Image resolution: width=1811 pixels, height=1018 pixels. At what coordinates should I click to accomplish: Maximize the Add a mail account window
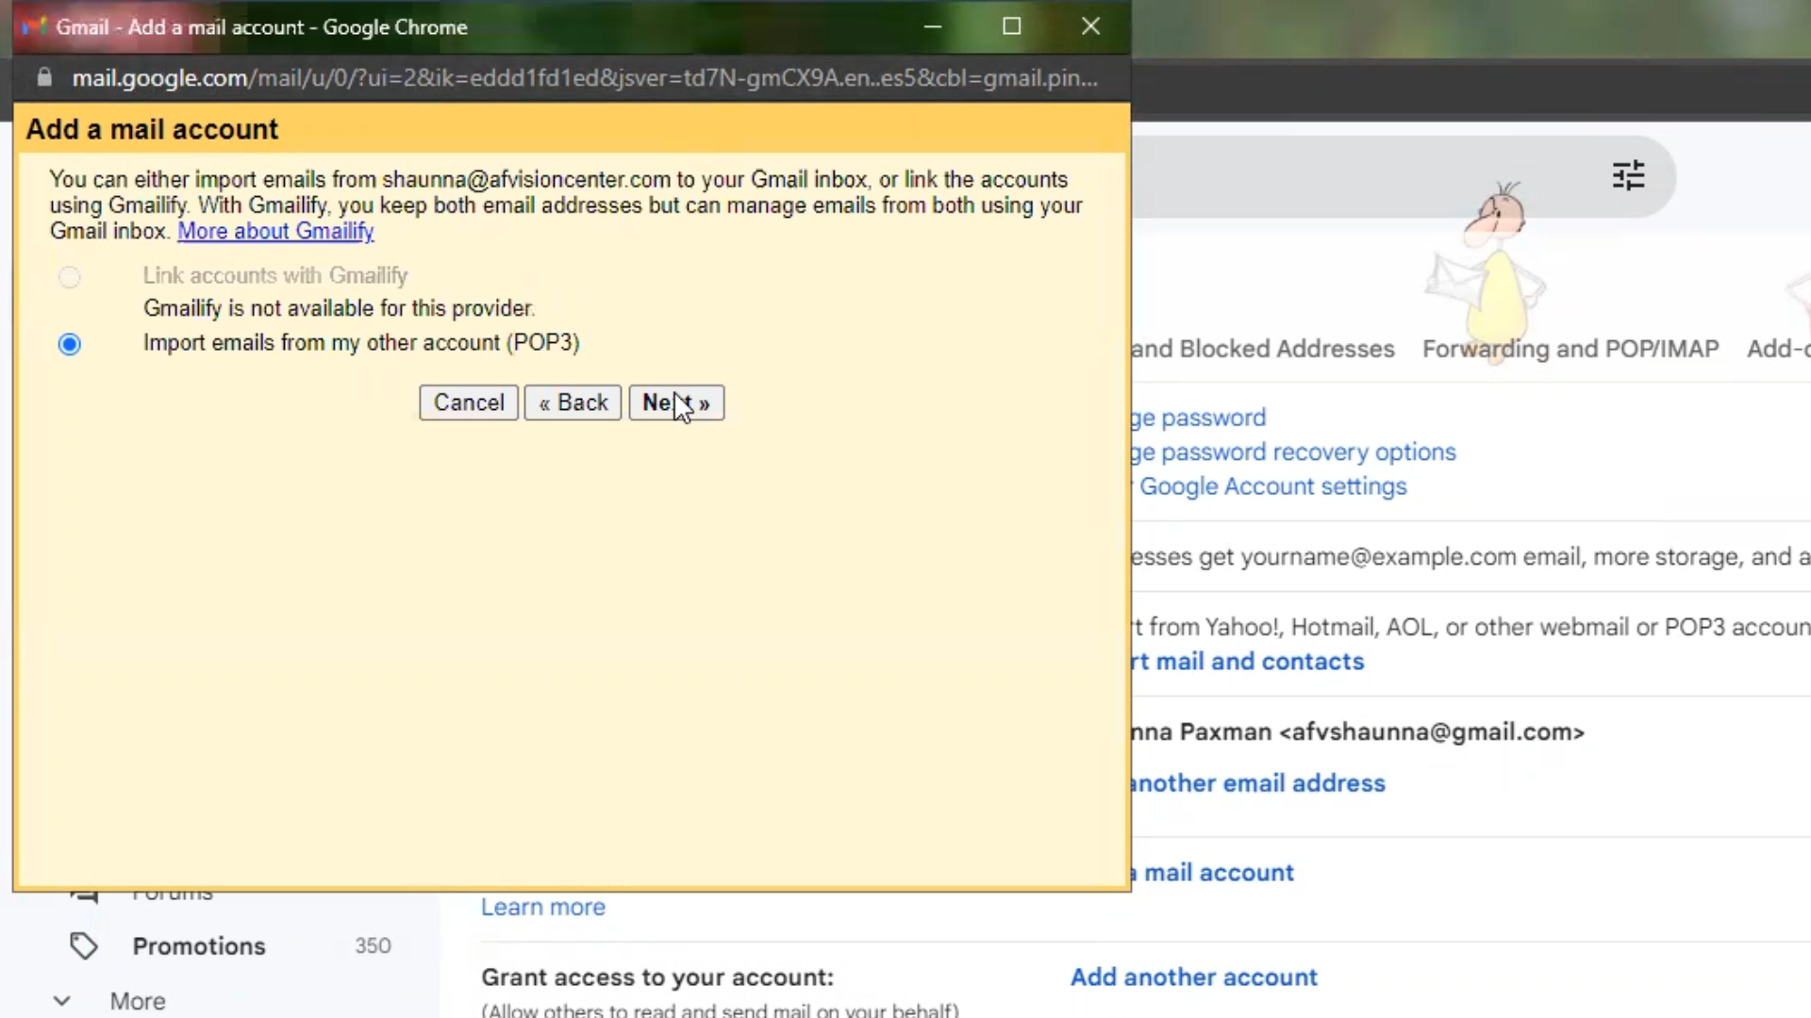pyautogui.click(x=1011, y=26)
